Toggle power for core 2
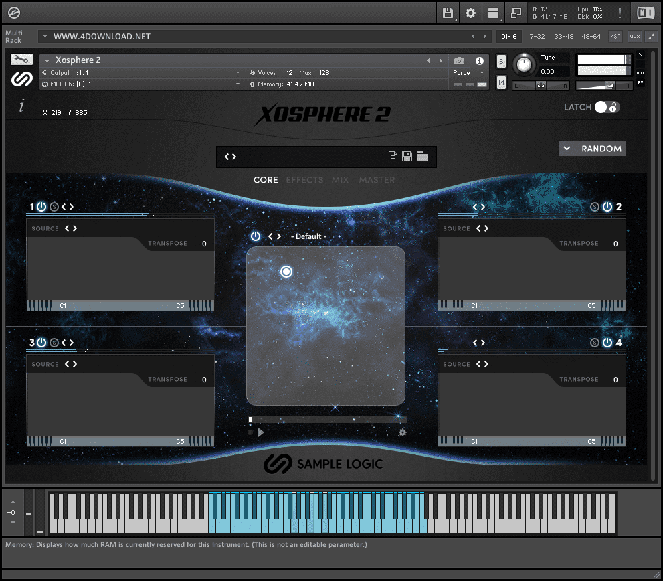Image resolution: width=663 pixels, height=581 pixels. coord(607,207)
